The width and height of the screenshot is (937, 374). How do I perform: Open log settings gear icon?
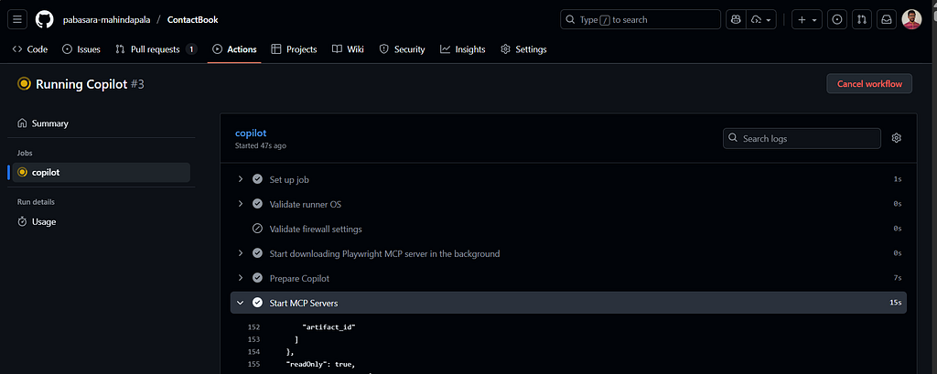tap(897, 138)
